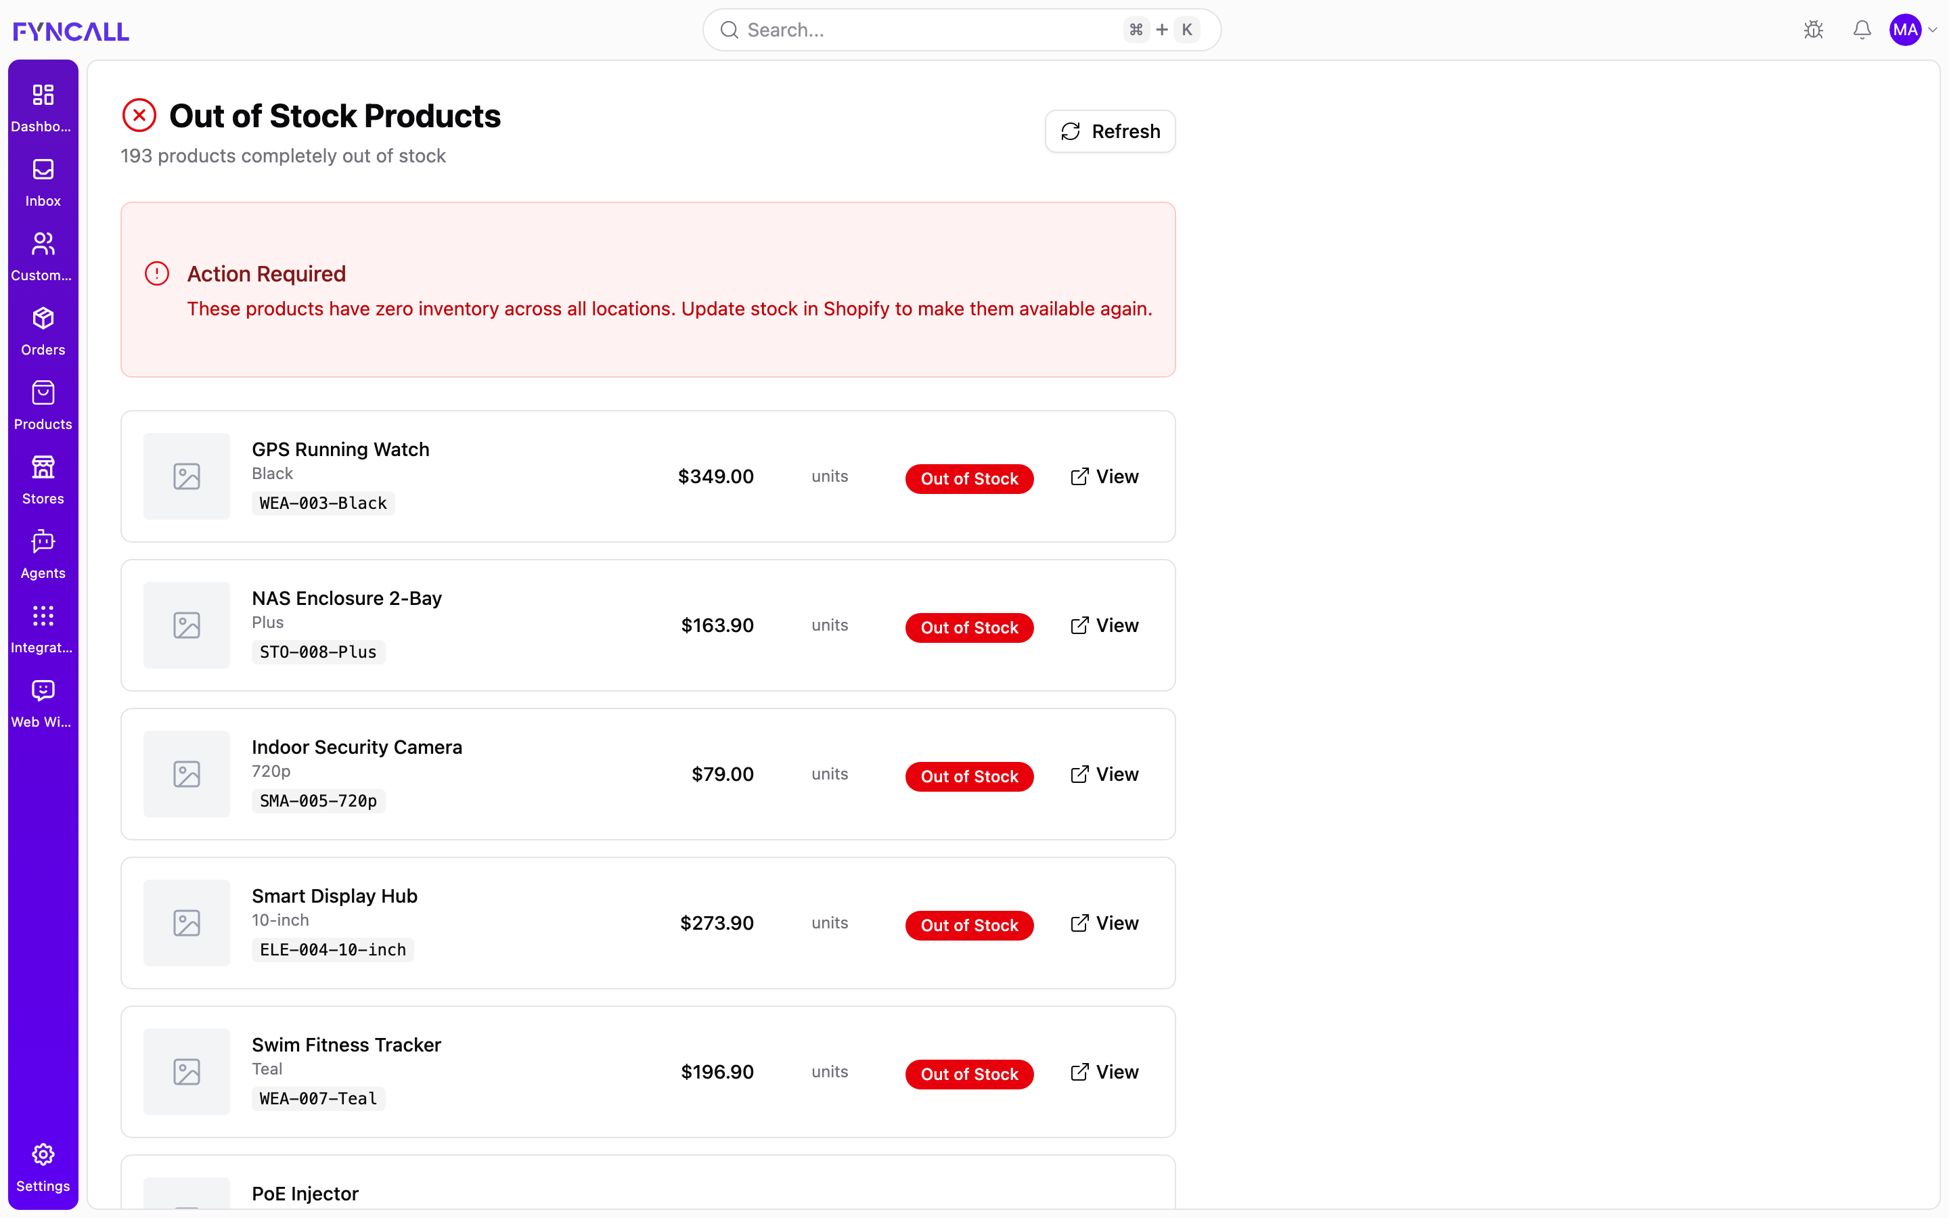View the Smart Display Hub product

1104,923
